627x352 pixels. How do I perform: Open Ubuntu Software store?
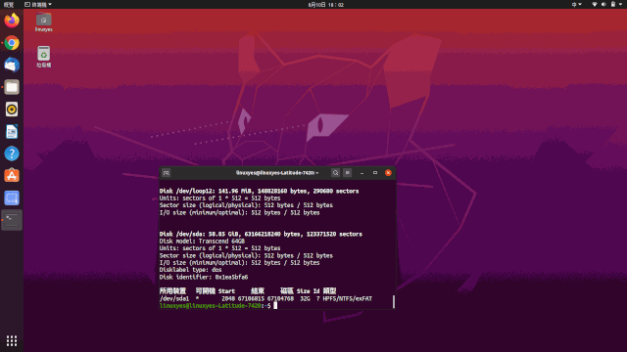coord(12,176)
